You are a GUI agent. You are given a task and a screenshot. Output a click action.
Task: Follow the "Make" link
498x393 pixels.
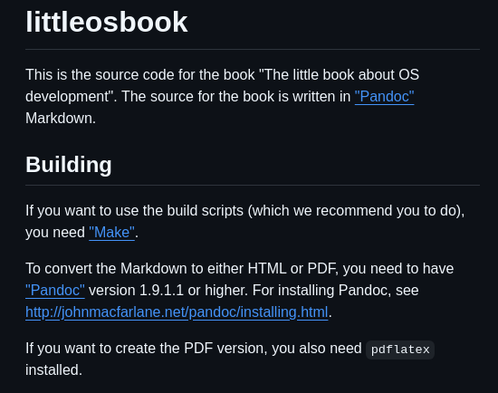(x=111, y=233)
